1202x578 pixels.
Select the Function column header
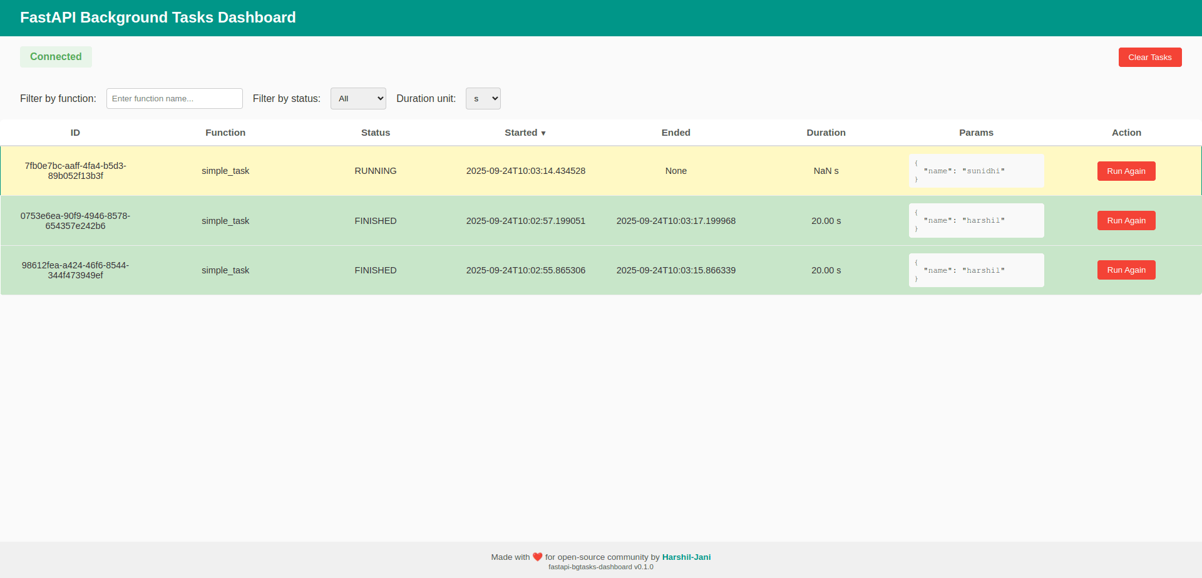(x=225, y=133)
